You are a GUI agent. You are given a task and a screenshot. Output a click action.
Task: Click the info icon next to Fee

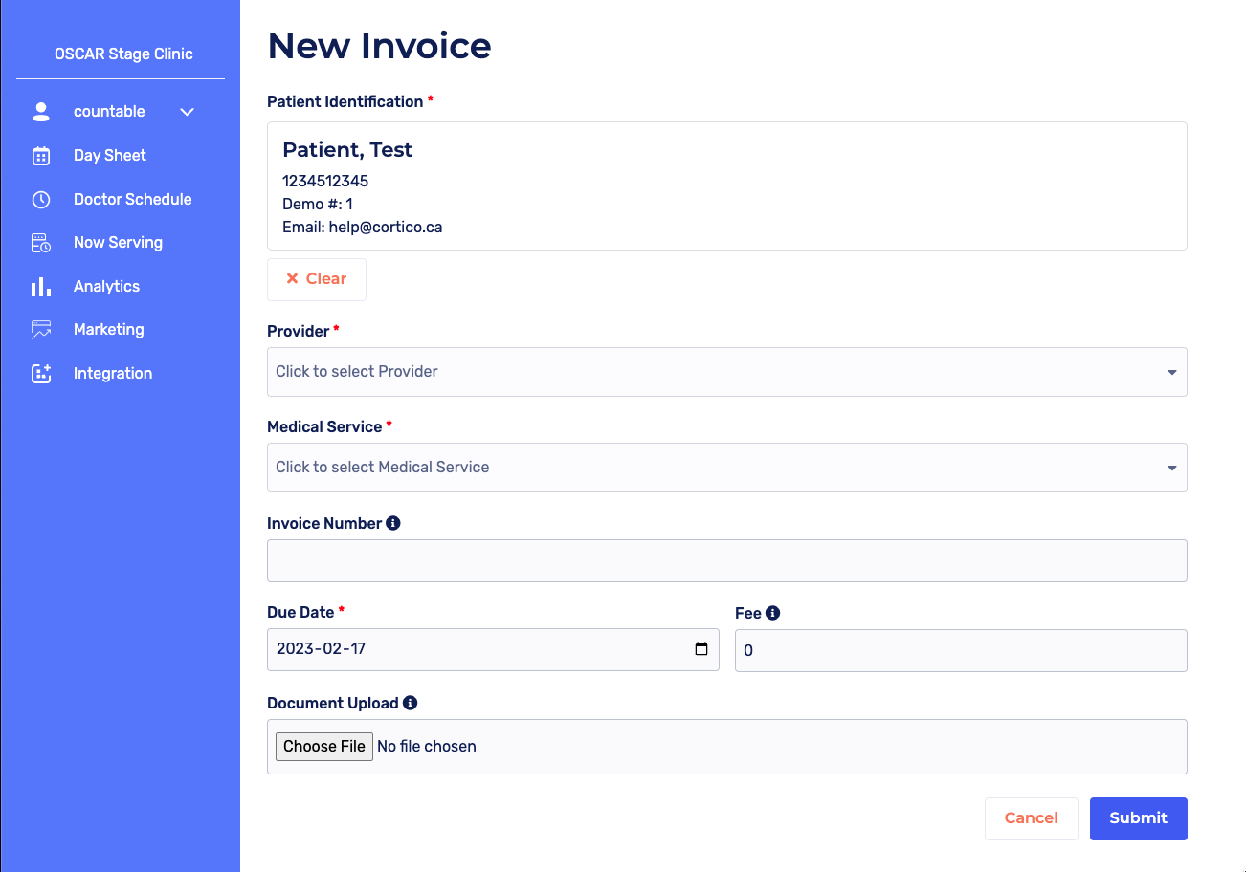[773, 612]
